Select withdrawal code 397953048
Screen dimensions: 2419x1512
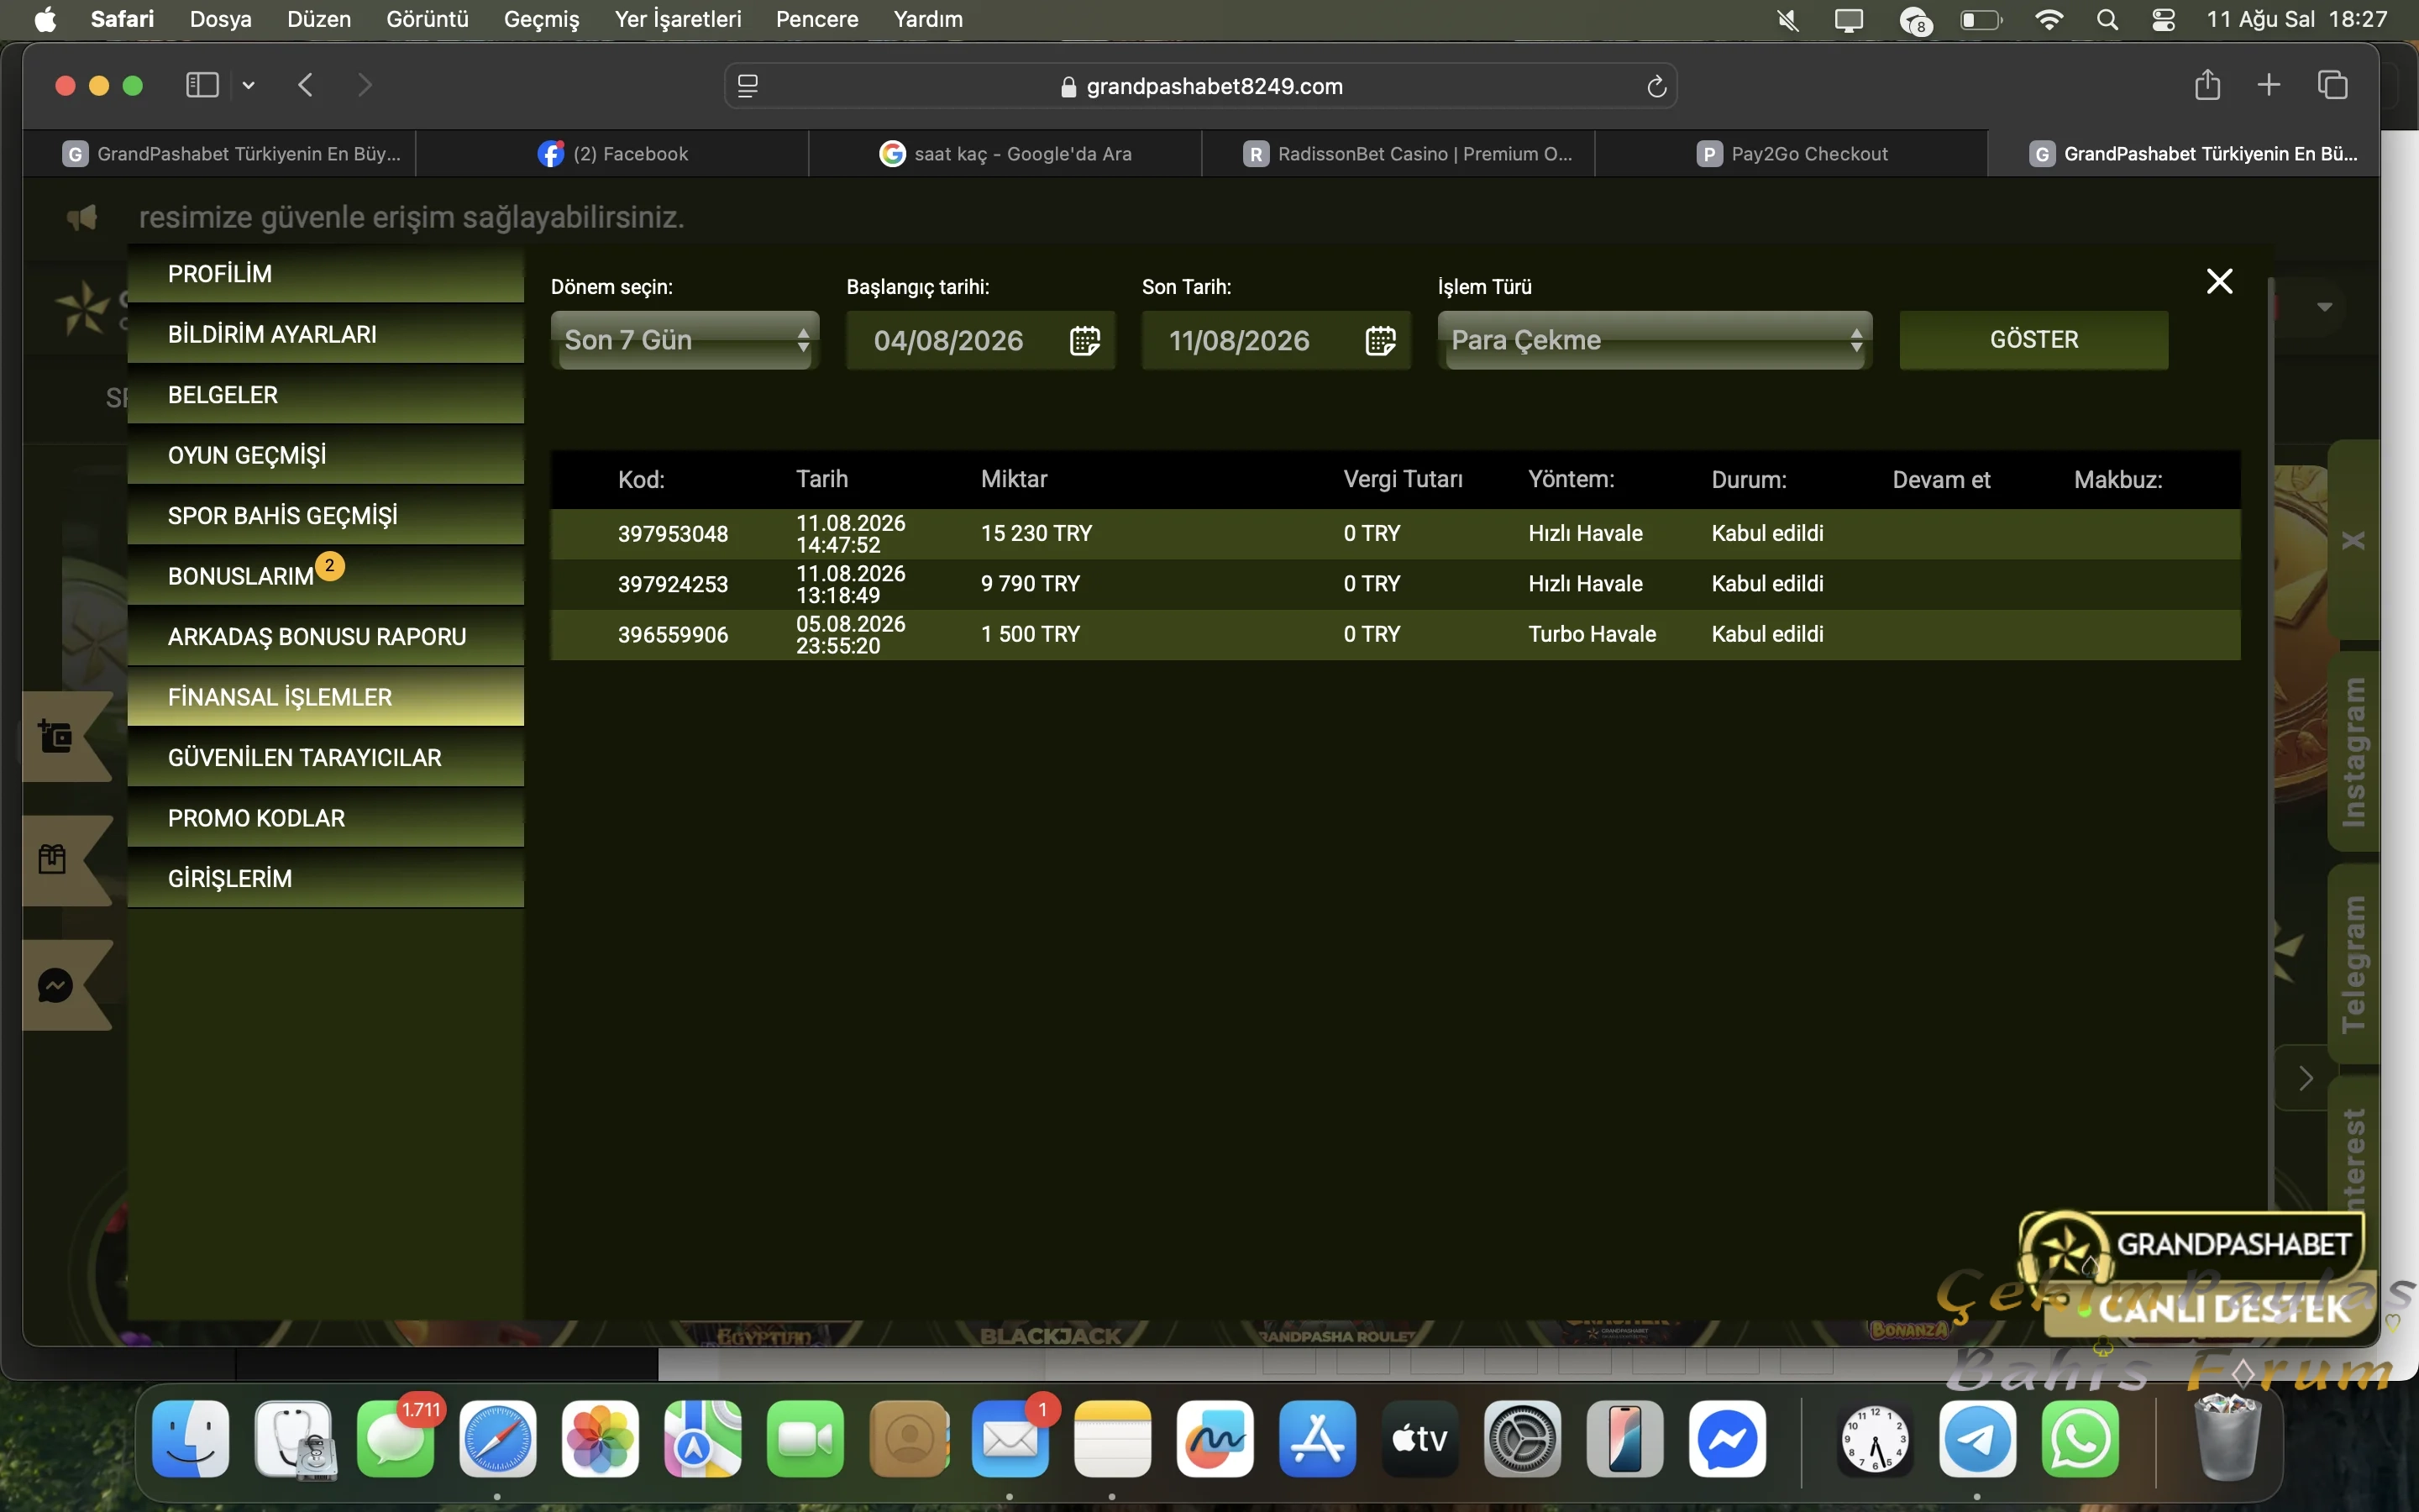click(x=673, y=534)
